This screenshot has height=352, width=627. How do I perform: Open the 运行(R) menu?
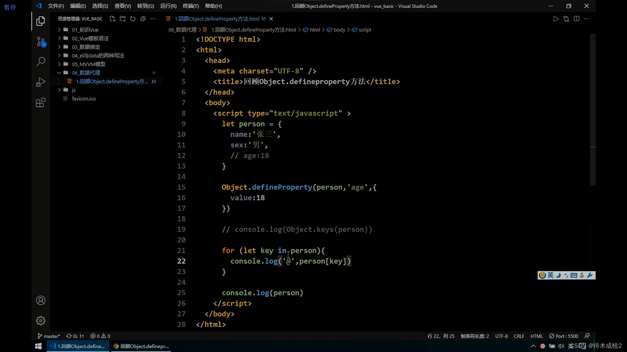coord(169,6)
